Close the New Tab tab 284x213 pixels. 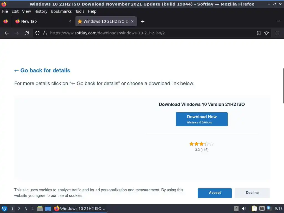pyautogui.click(x=70, y=21)
